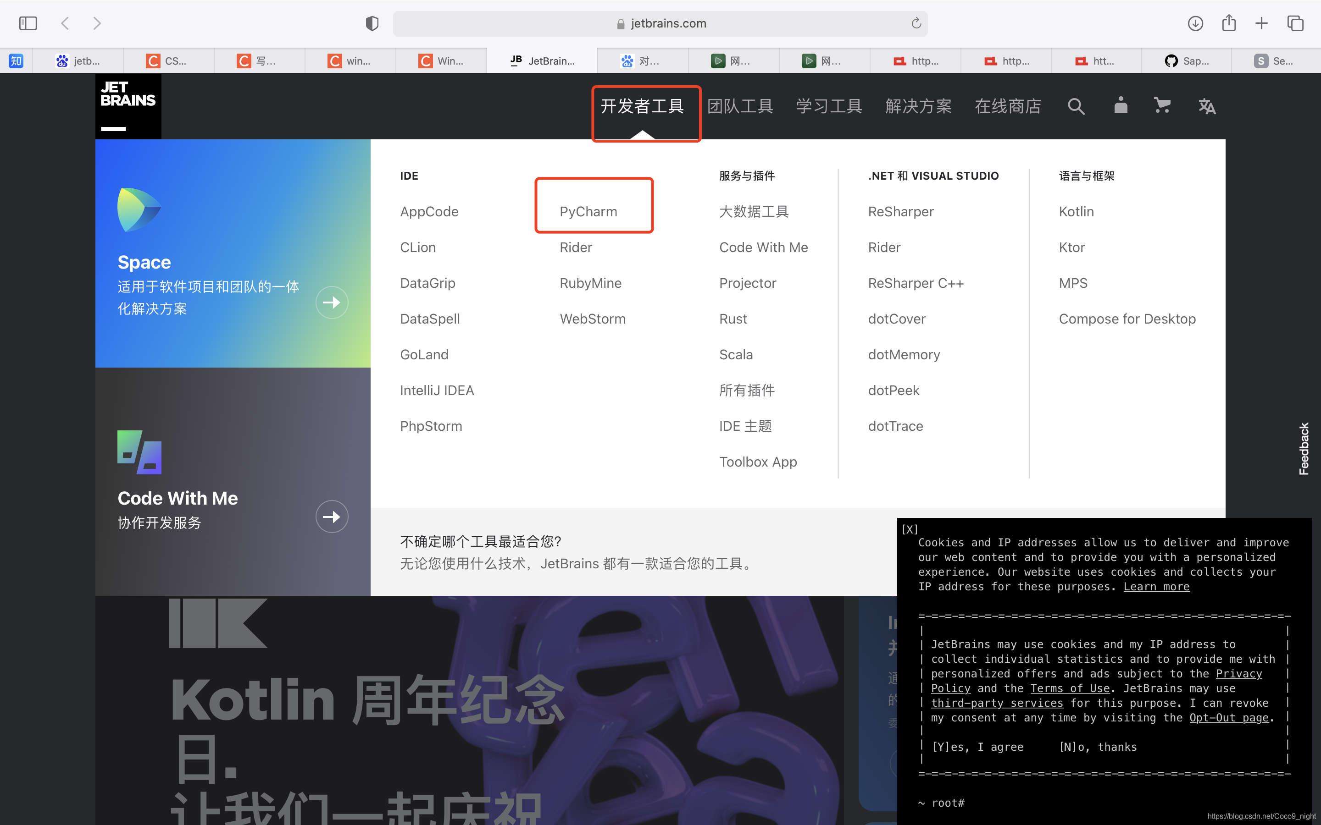Open the 团队工具 menu
Image resolution: width=1321 pixels, height=825 pixels.
740,106
